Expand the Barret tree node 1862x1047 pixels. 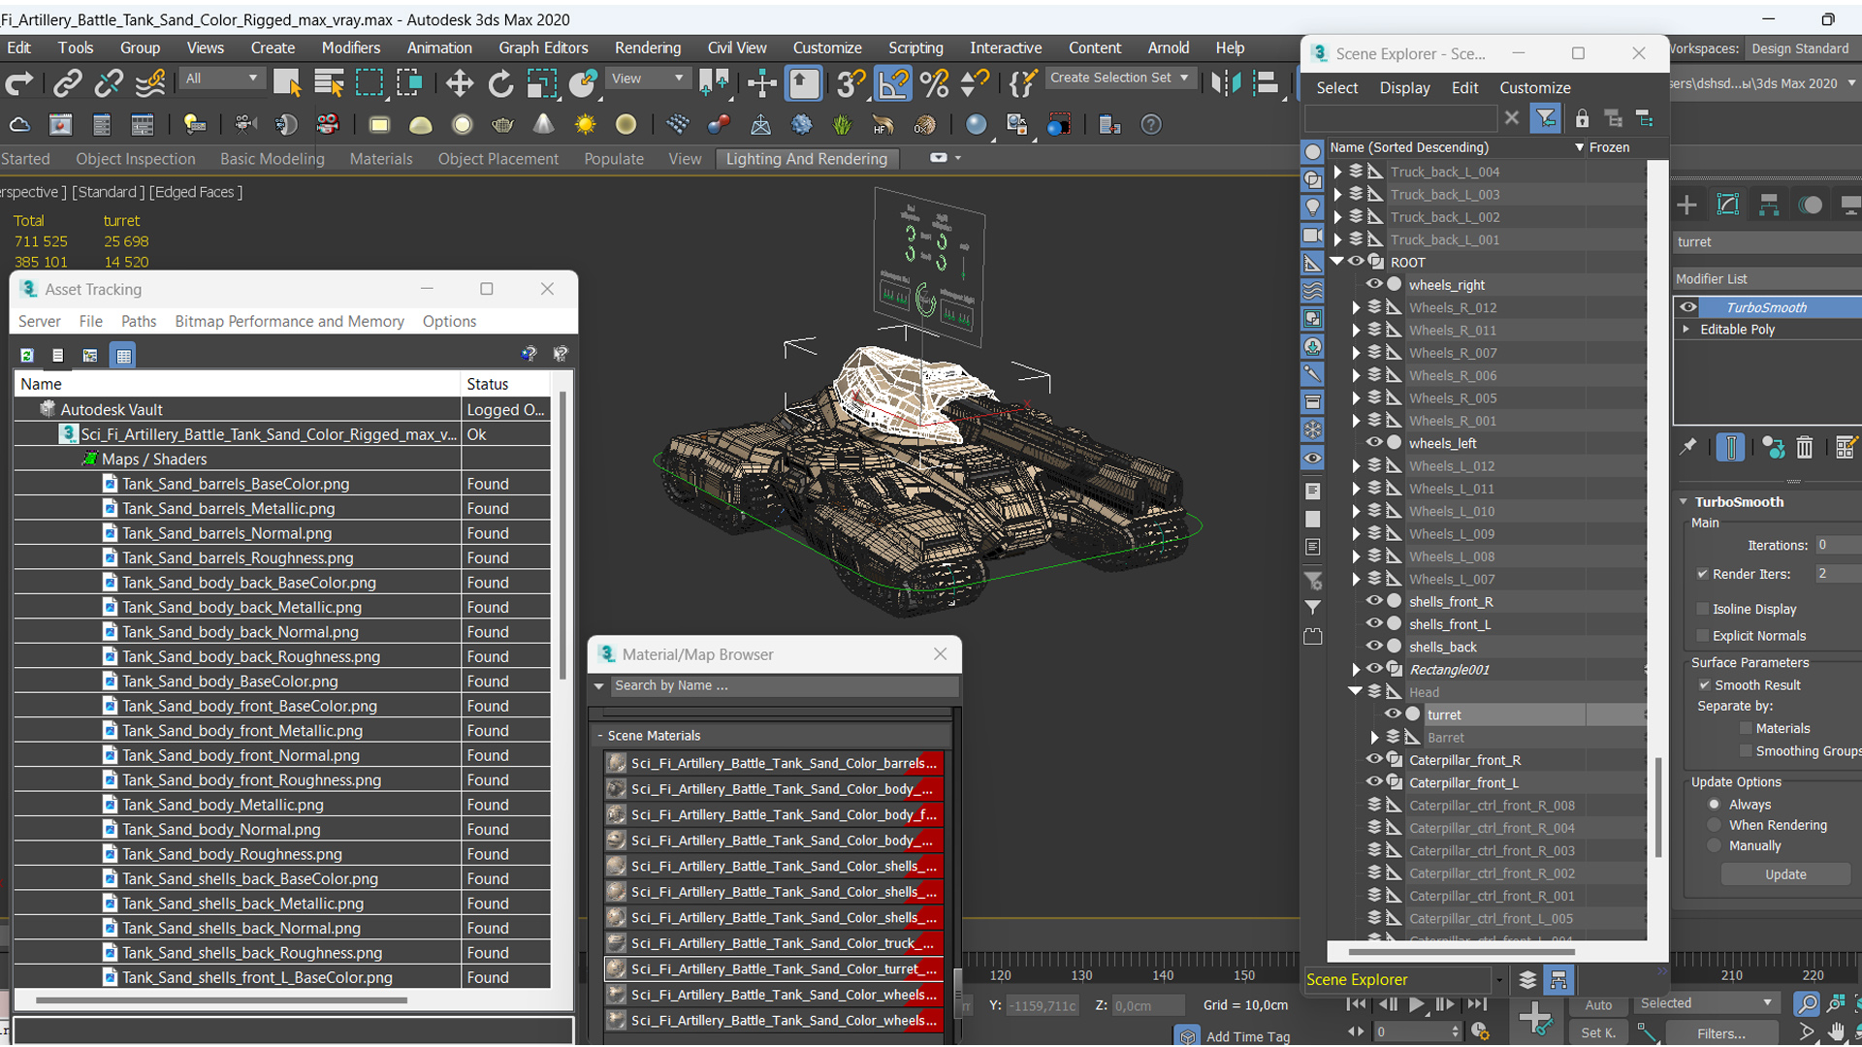click(x=1375, y=738)
